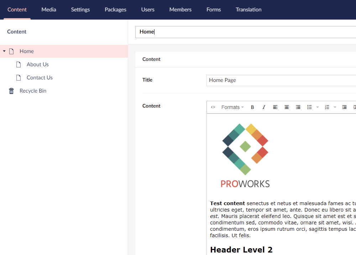The height and width of the screenshot is (255, 356).
Task: Open the Settings section
Action: [80, 10]
